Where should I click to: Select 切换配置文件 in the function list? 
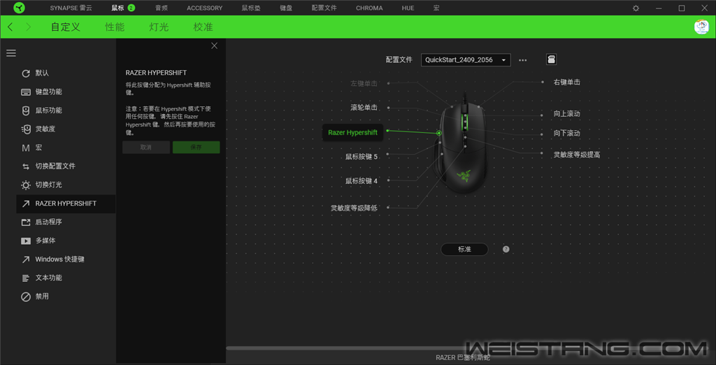[x=66, y=166]
